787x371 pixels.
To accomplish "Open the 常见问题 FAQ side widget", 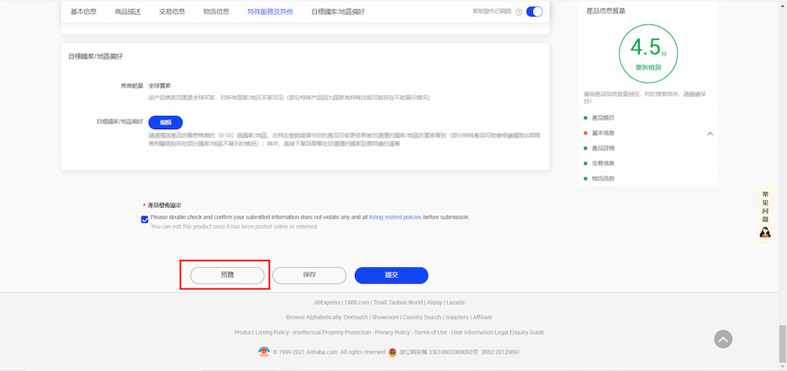I will [x=766, y=214].
